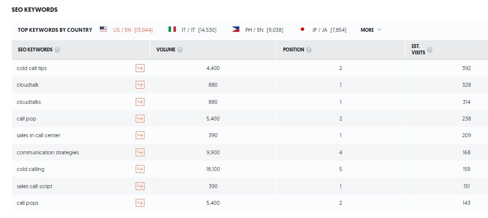Image resolution: width=488 pixels, height=218 pixels.
Task: Select the JP / JA country tab
Action: (x=325, y=30)
